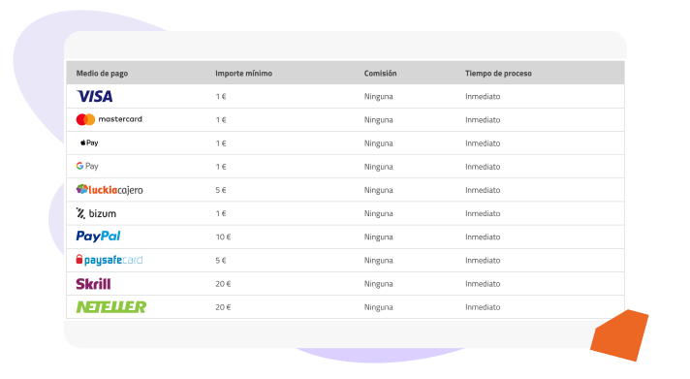Select the Apple Pay logo
Screen dimensions: 690x379
pos(89,142)
